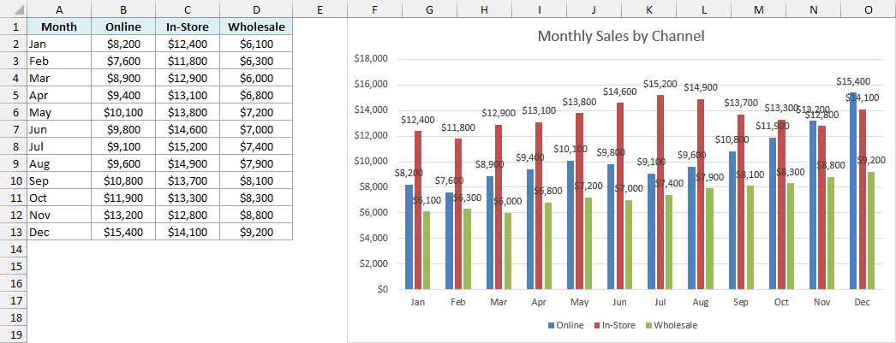
Task: Click the $14,900 data label in chart
Action: [x=701, y=87]
